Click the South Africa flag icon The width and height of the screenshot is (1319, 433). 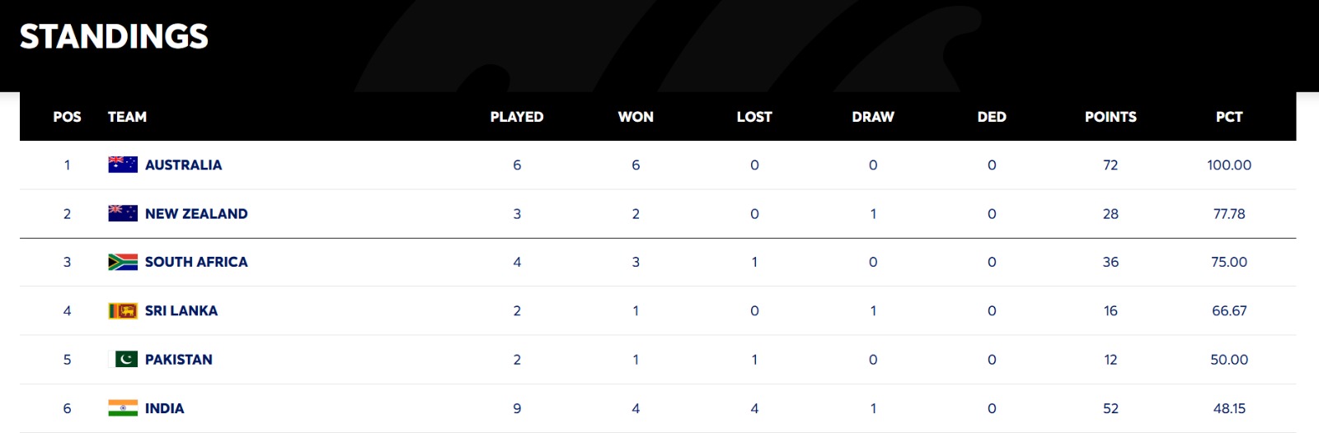coord(123,262)
